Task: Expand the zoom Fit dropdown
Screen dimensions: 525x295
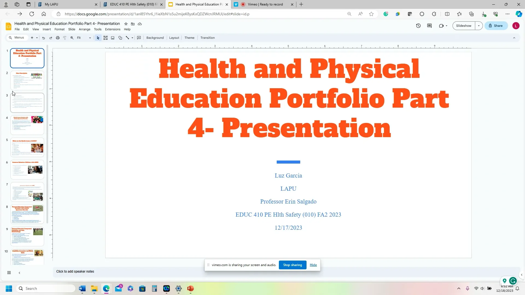Action: click(89, 38)
